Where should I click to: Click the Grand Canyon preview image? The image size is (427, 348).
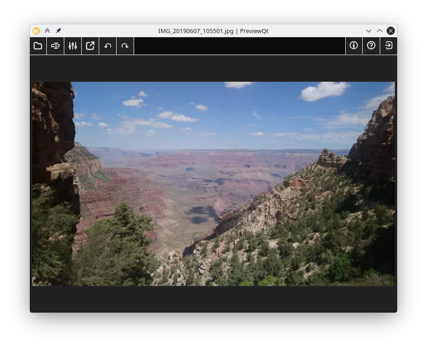click(213, 184)
